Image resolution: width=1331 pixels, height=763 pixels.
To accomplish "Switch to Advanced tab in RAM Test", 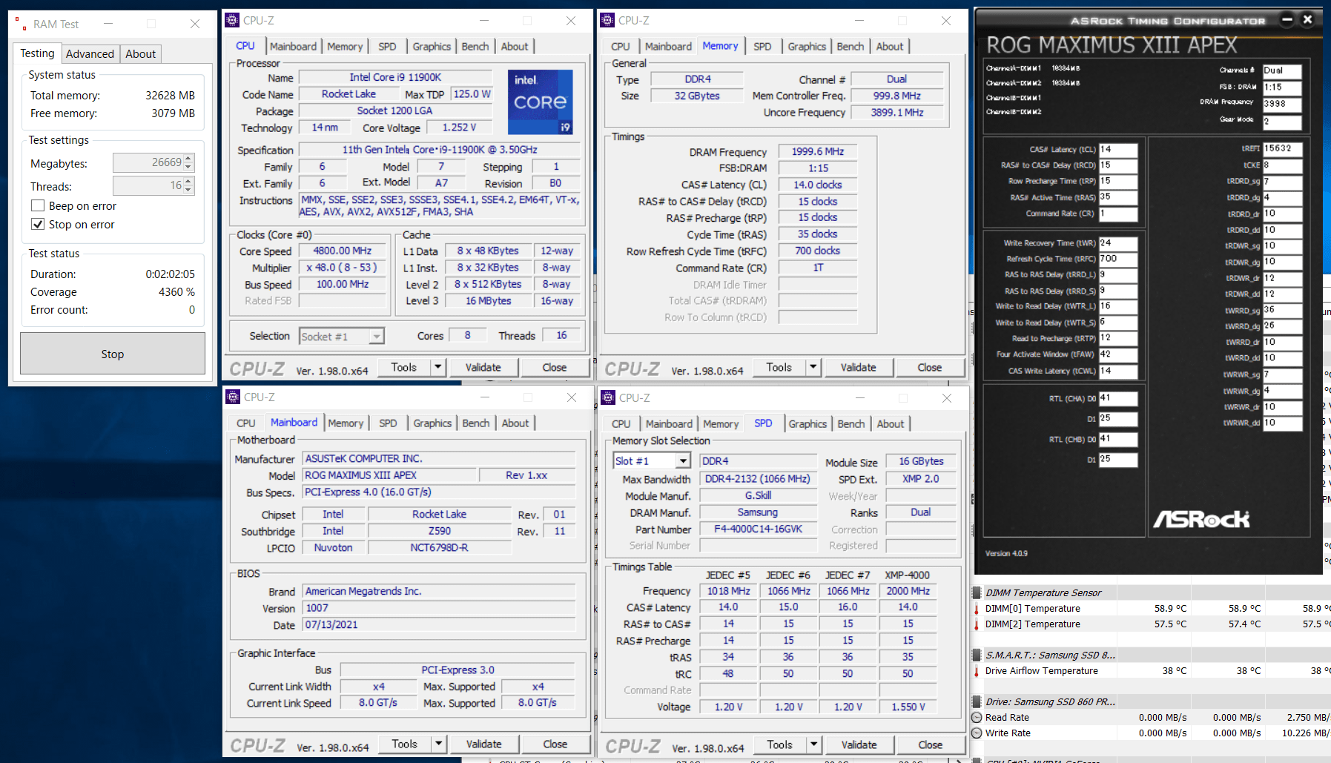I will (x=90, y=53).
